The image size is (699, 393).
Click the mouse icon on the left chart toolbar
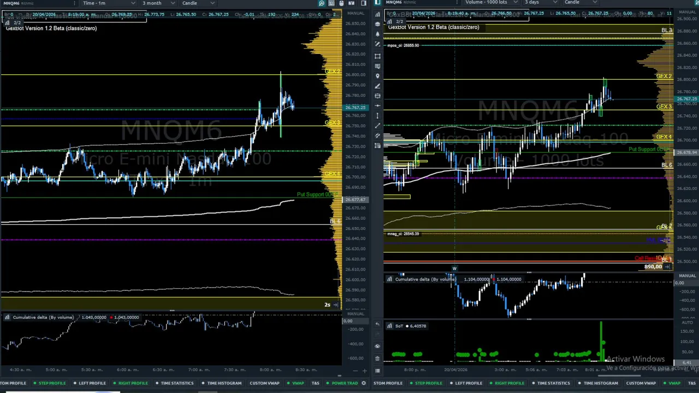341,3
